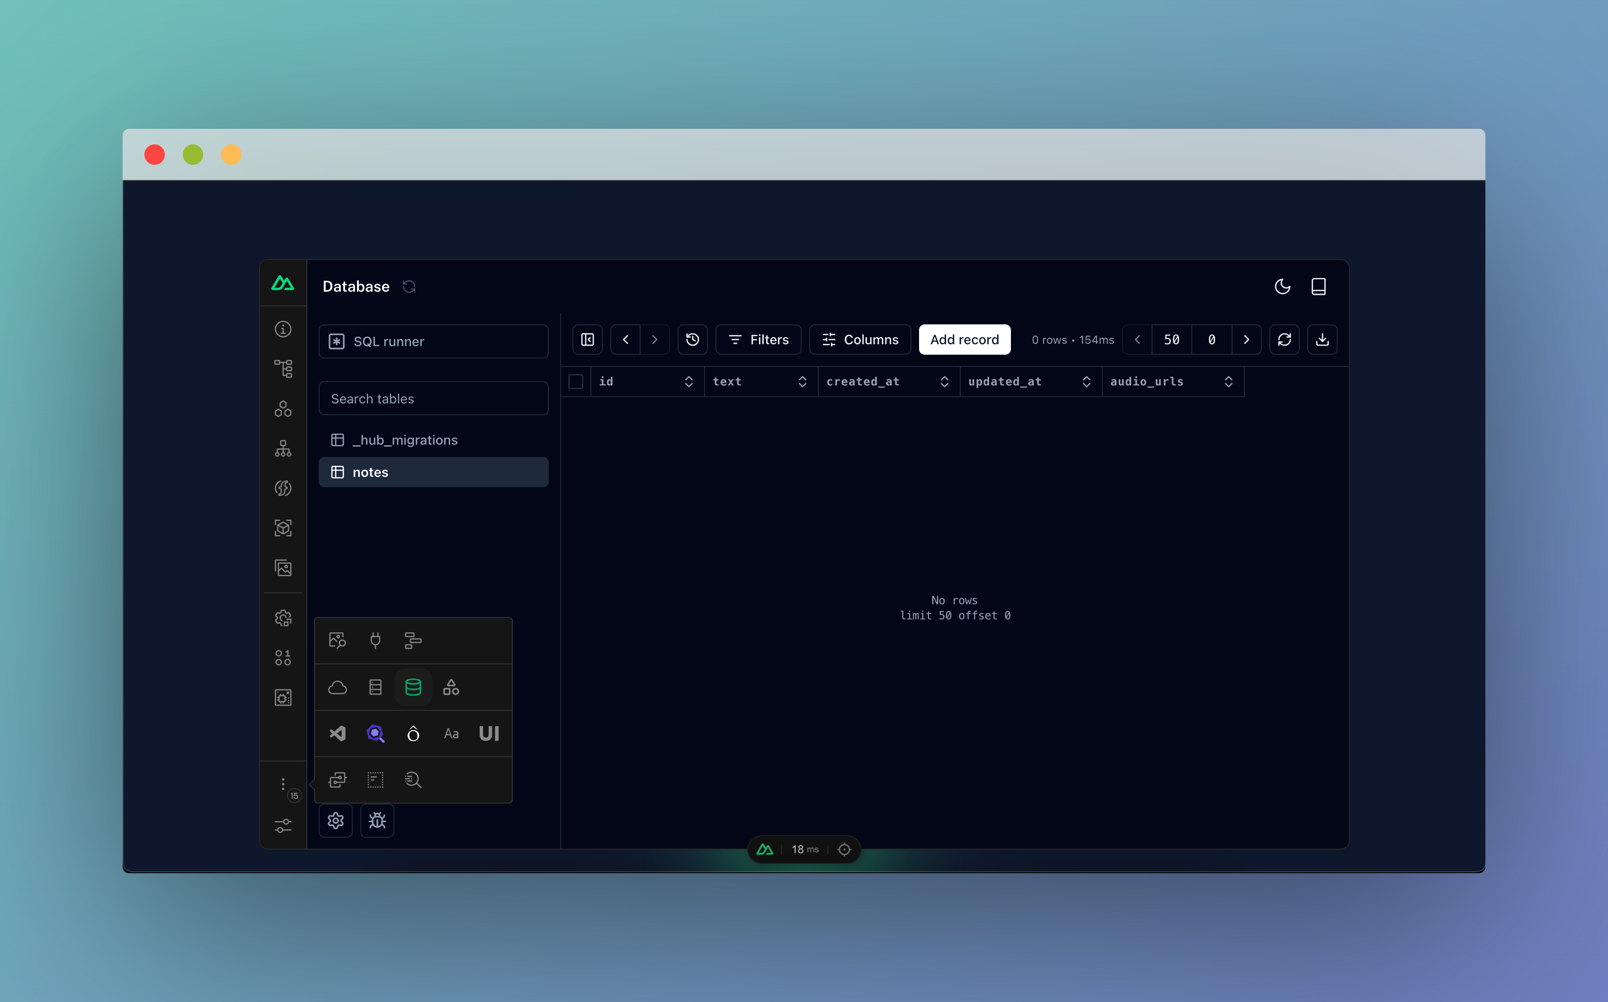Focus the Search tables field
1608x1002 pixels.
pyautogui.click(x=433, y=398)
